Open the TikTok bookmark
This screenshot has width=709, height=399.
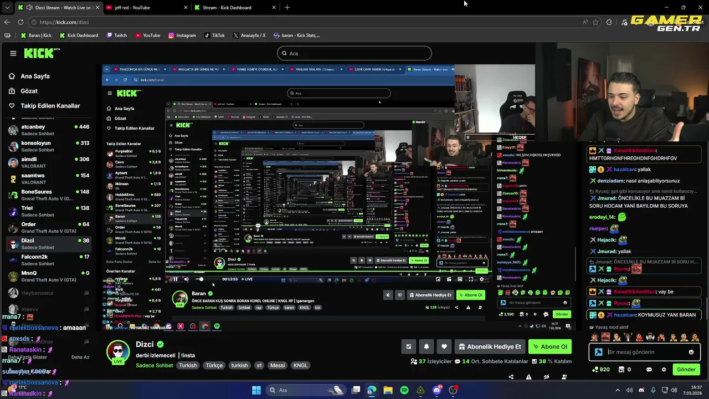(x=214, y=35)
